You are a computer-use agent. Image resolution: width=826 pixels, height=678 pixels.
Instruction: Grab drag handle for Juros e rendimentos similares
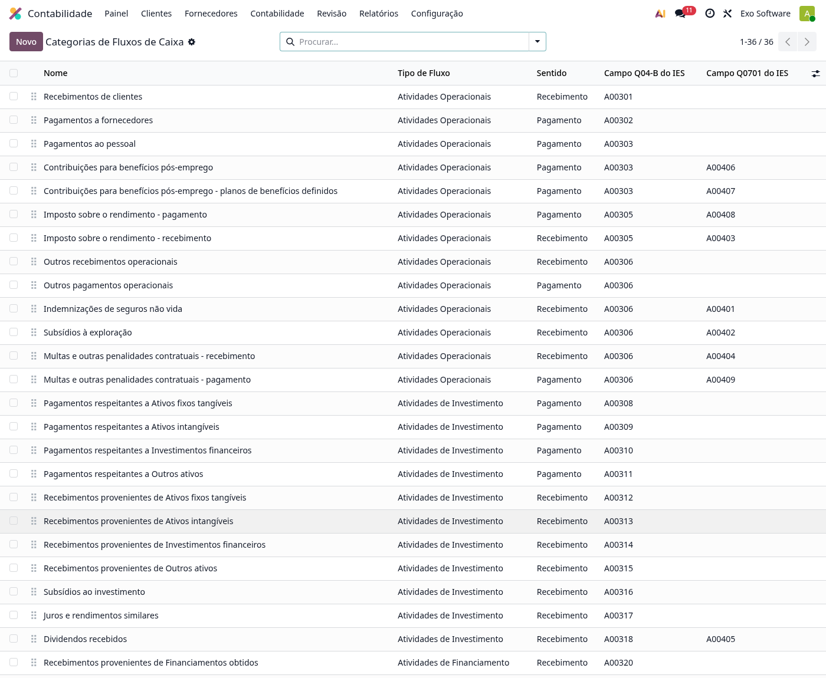point(34,616)
